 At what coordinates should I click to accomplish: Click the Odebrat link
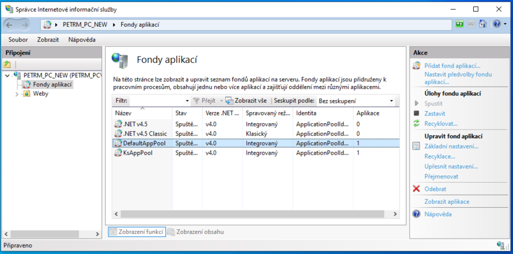point(435,189)
